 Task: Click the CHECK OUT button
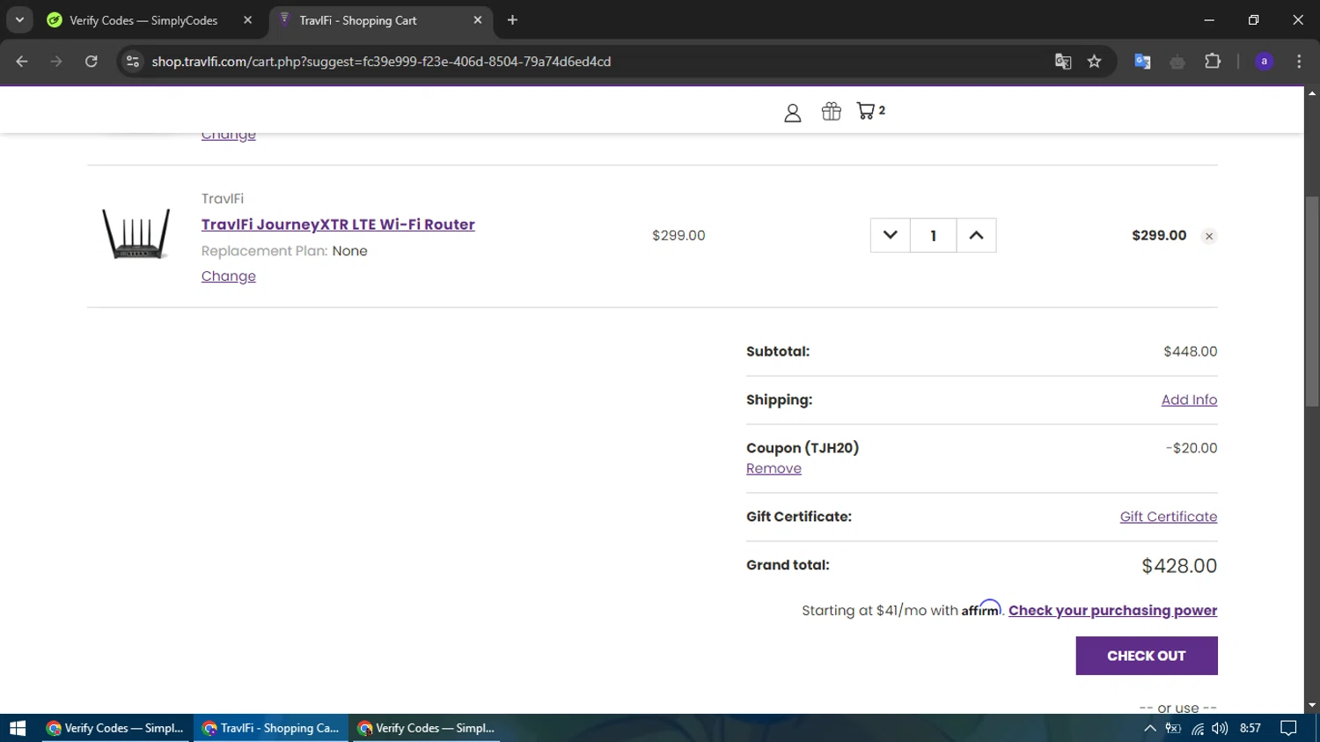click(1147, 656)
